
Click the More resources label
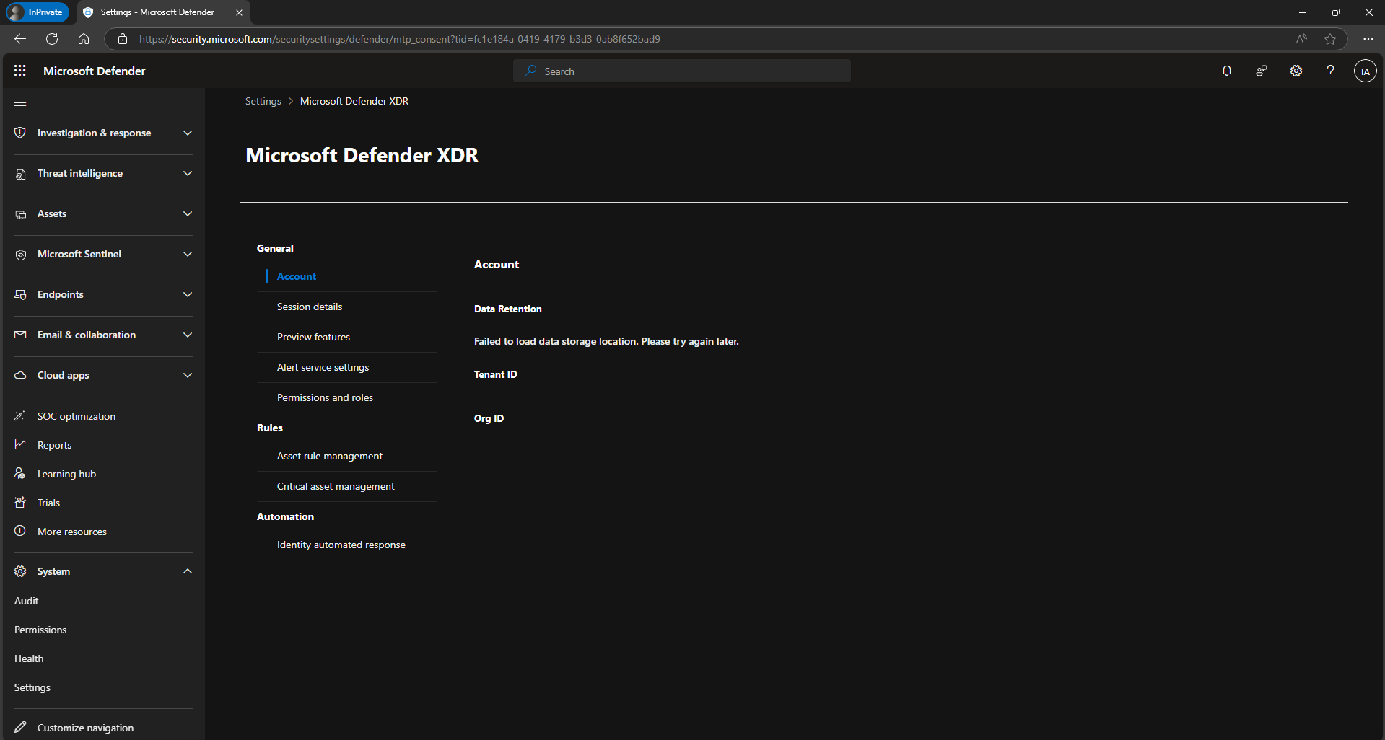(72, 532)
